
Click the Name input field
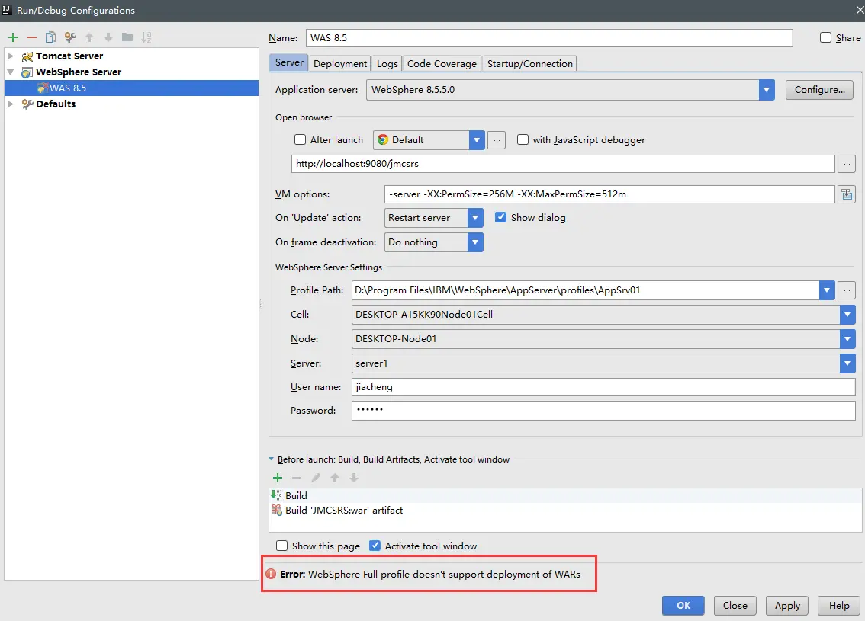[549, 38]
